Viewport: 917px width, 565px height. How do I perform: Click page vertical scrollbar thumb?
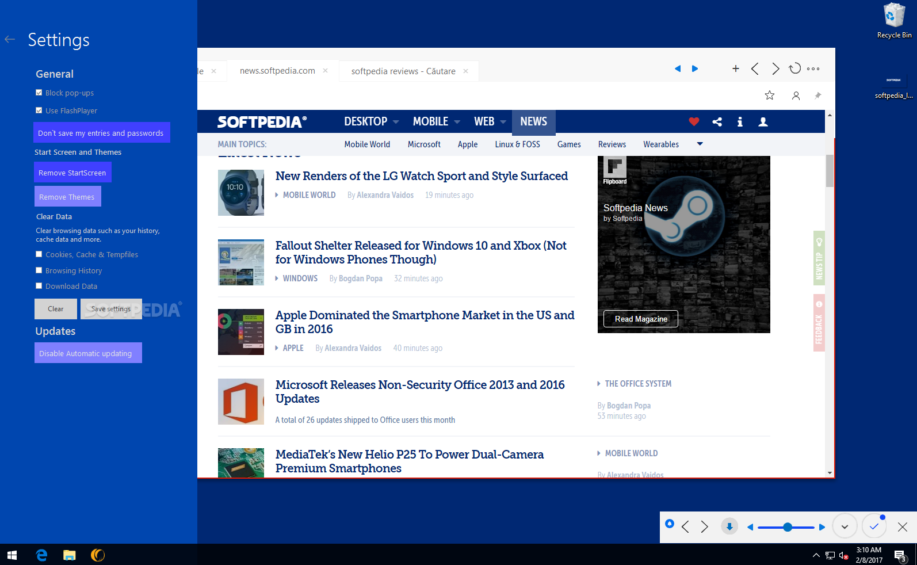pos(830,171)
